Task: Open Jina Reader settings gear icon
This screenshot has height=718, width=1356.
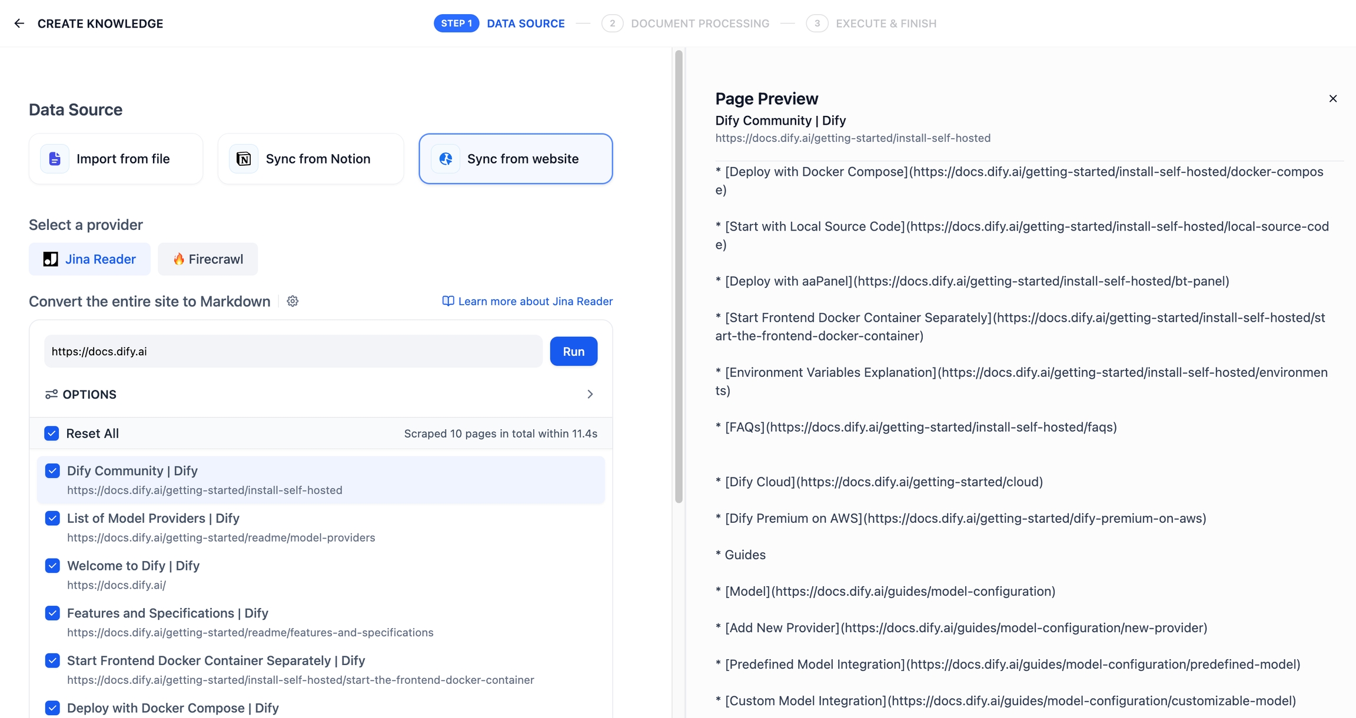Action: tap(293, 302)
